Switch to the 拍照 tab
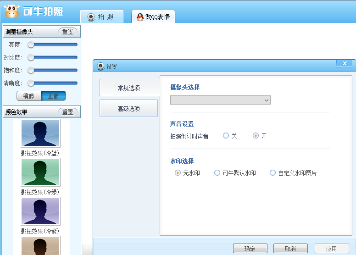Viewport: 356px width, 255px height. pos(102,17)
